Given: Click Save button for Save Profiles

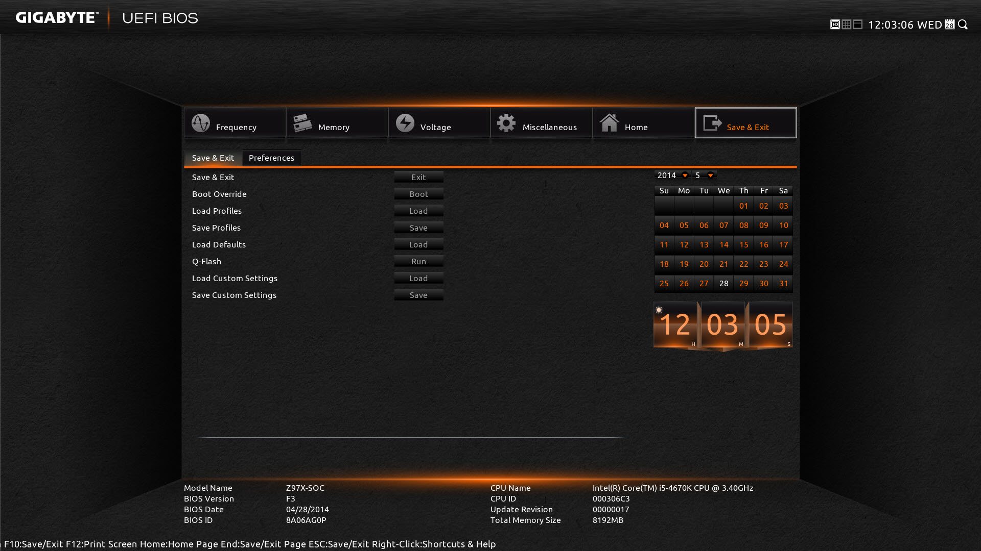Looking at the screenshot, I should point(418,228).
